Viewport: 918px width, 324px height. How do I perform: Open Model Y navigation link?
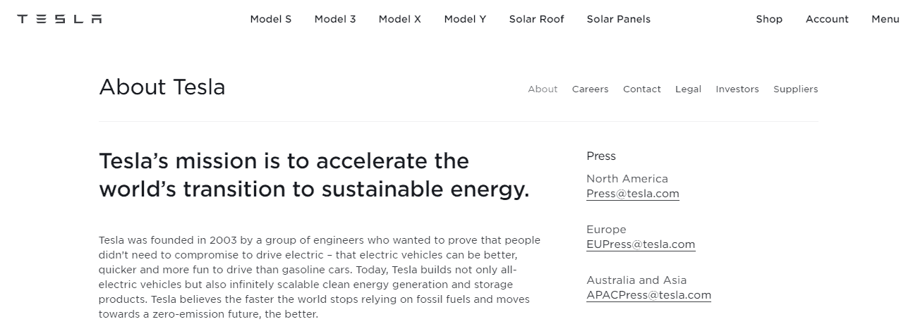[465, 19]
